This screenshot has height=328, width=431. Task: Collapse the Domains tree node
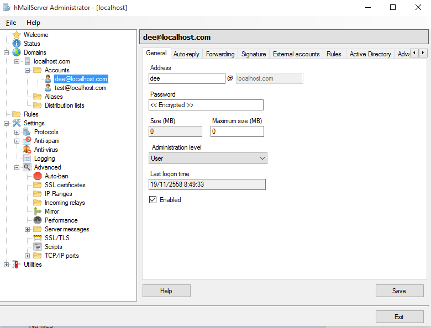pyautogui.click(x=6, y=52)
